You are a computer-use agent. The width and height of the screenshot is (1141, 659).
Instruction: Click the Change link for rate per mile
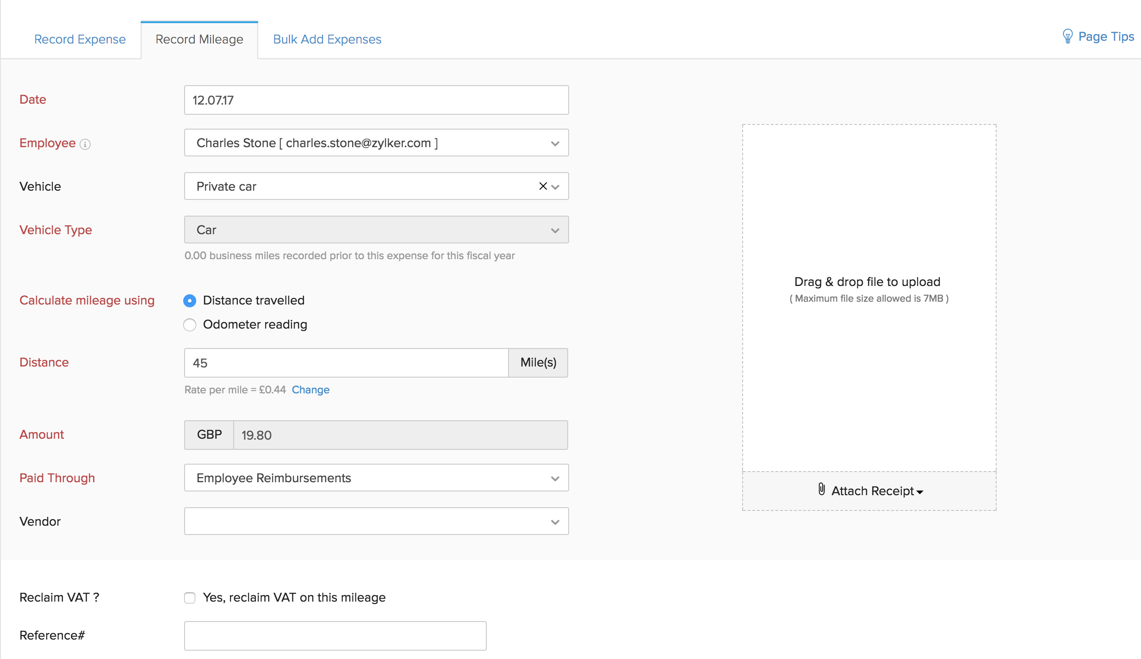coord(310,390)
